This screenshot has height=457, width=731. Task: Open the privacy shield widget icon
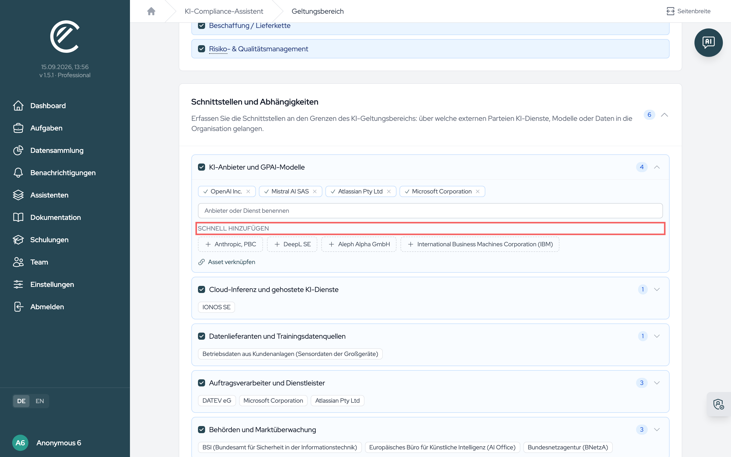[718, 404]
